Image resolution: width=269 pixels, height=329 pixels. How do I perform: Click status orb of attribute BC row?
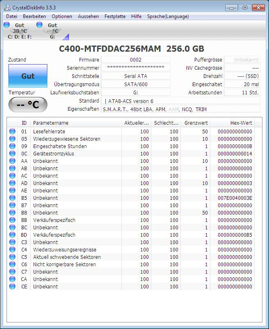pyautogui.click(x=12, y=227)
